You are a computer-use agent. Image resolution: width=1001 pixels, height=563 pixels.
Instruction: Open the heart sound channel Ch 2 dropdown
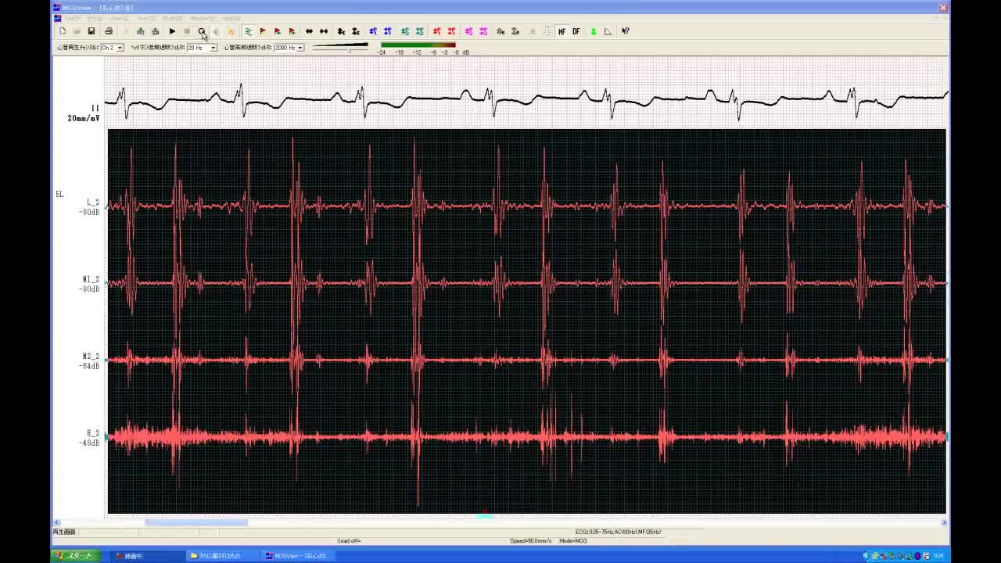click(120, 48)
